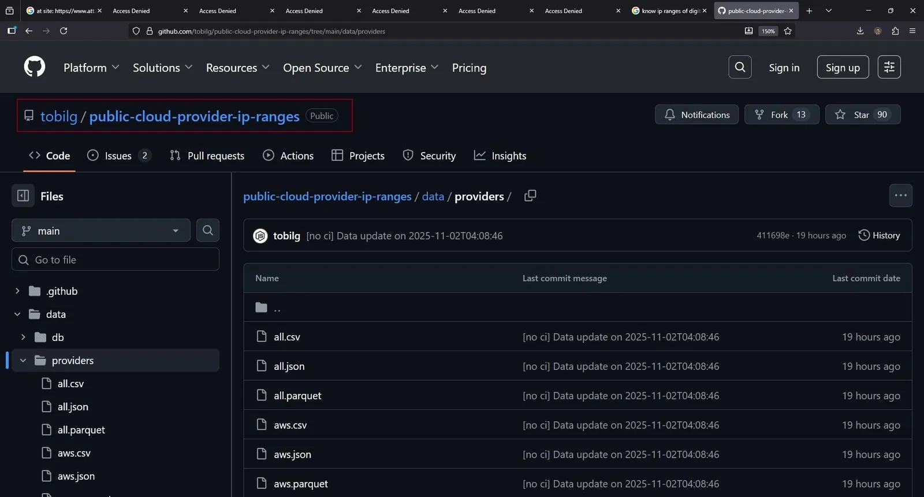Open the Projects tab

(x=358, y=155)
